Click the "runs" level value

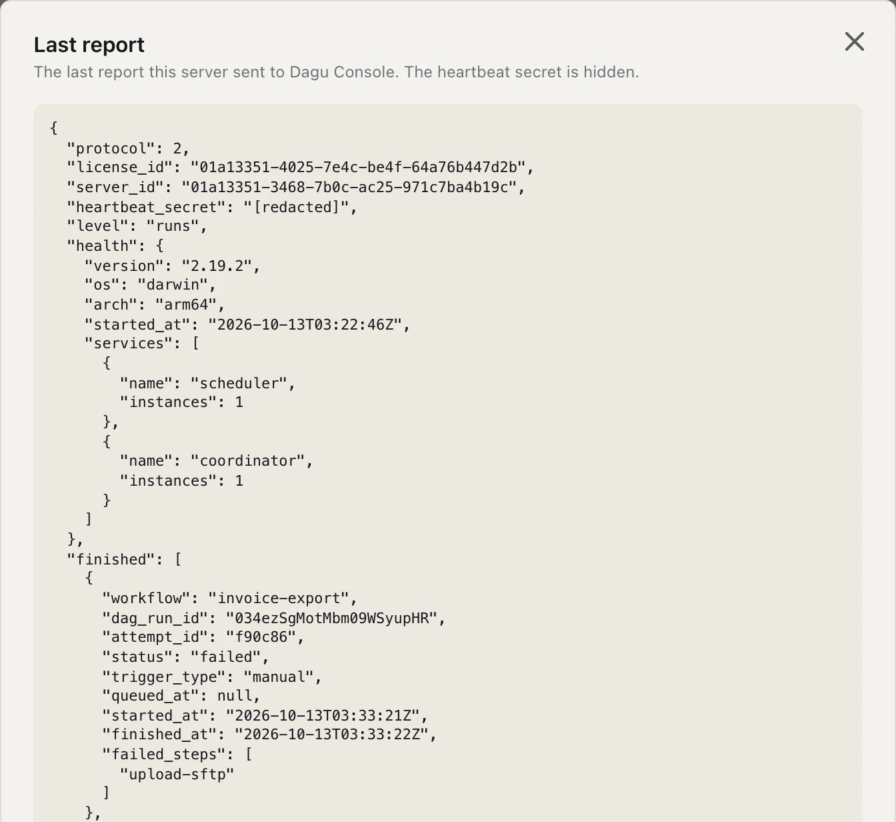173,226
